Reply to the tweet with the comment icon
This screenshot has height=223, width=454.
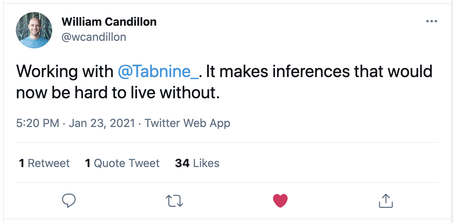coord(68,201)
